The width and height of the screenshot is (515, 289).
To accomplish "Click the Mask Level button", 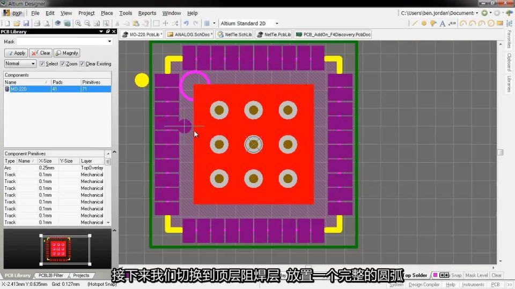I will (x=476, y=275).
